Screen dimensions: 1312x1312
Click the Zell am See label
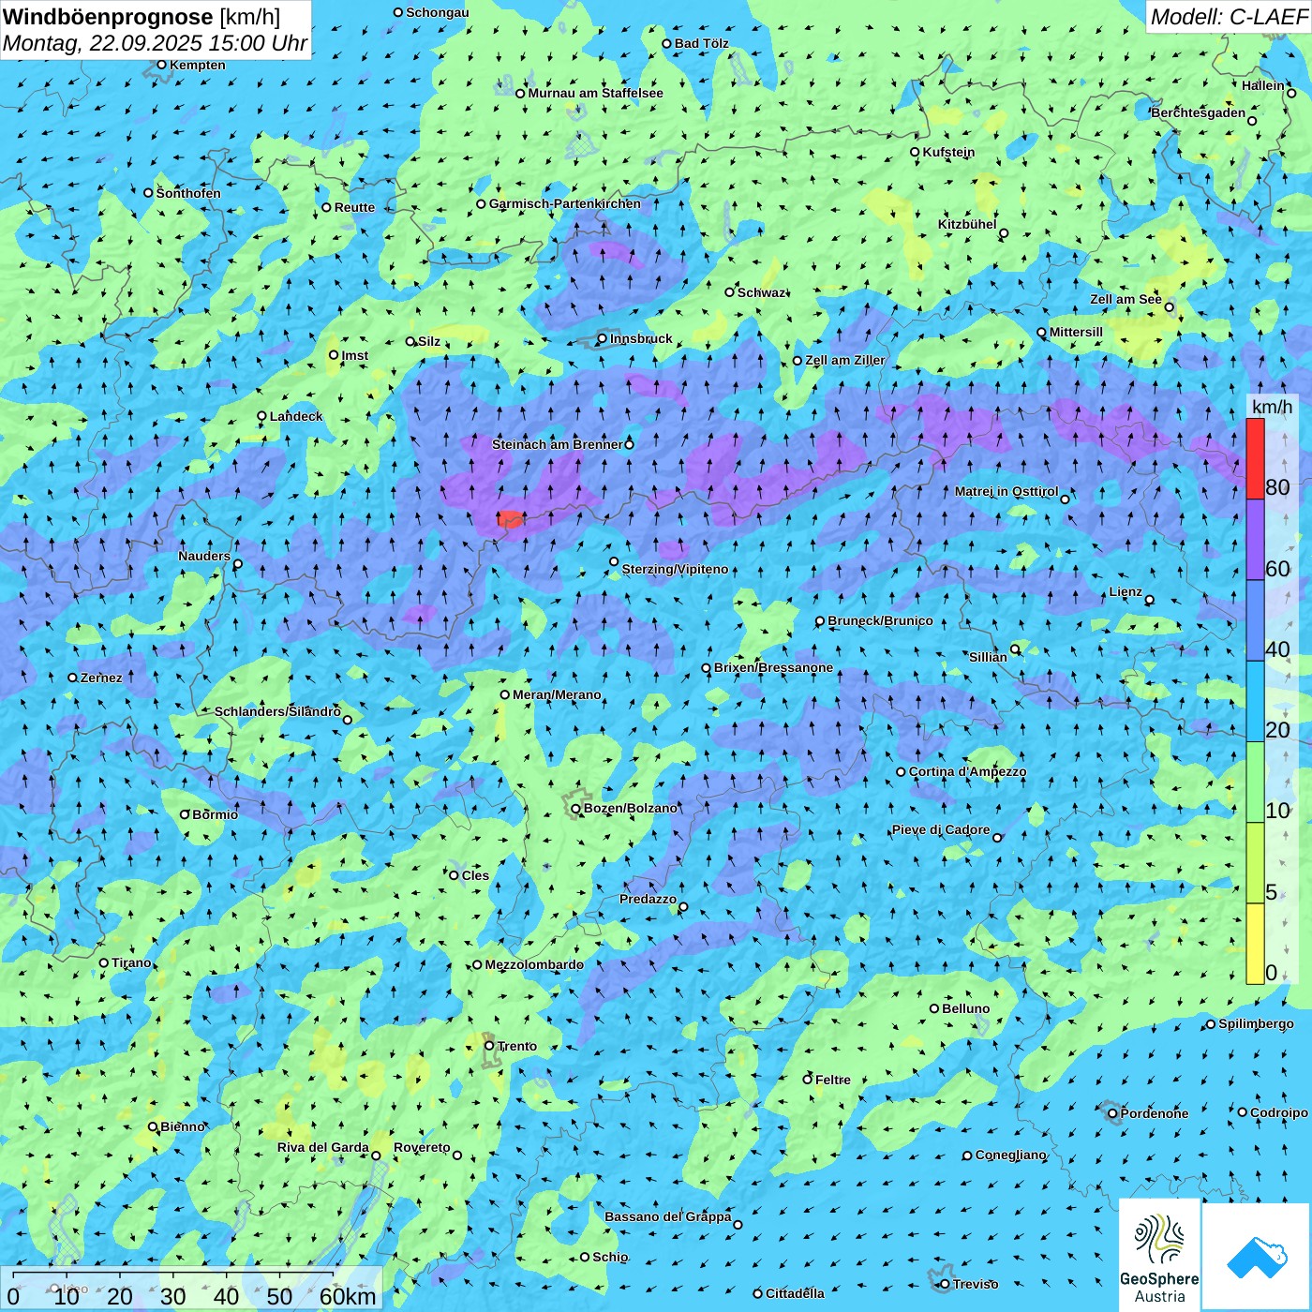point(1126,300)
